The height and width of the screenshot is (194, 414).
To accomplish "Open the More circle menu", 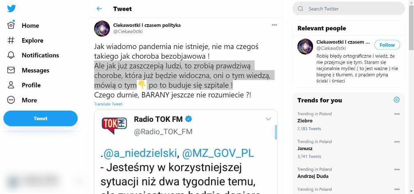I will click(x=11, y=100).
